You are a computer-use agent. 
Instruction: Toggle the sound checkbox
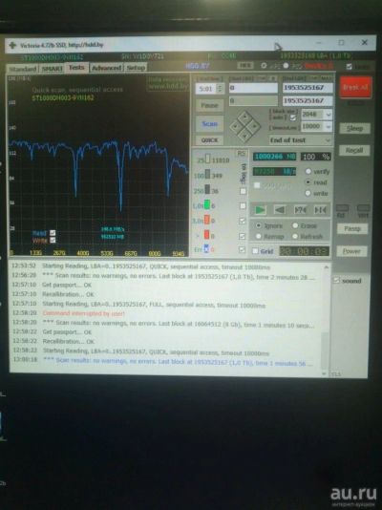tap(336, 280)
